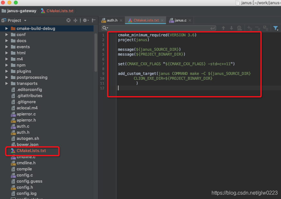This screenshot has height=199, width=281.
Task: Select bower.json file
Action: point(27,145)
